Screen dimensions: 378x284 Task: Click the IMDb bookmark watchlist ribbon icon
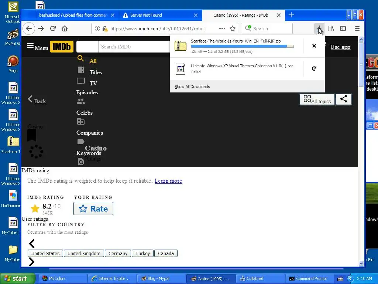tap(32, 135)
